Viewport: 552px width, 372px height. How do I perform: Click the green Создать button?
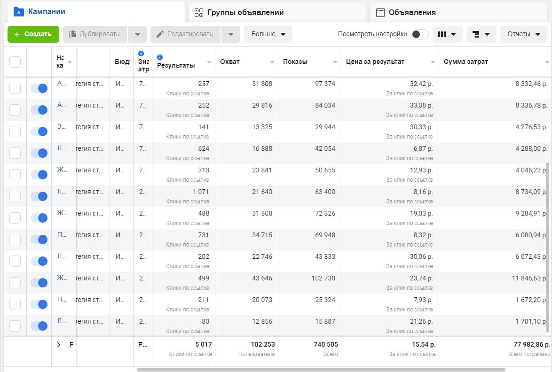(x=33, y=34)
